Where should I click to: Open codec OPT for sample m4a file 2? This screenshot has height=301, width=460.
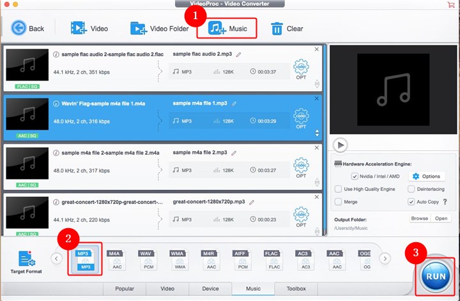click(301, 168)
